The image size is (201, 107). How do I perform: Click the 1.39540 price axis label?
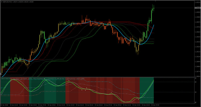point(197,37)
